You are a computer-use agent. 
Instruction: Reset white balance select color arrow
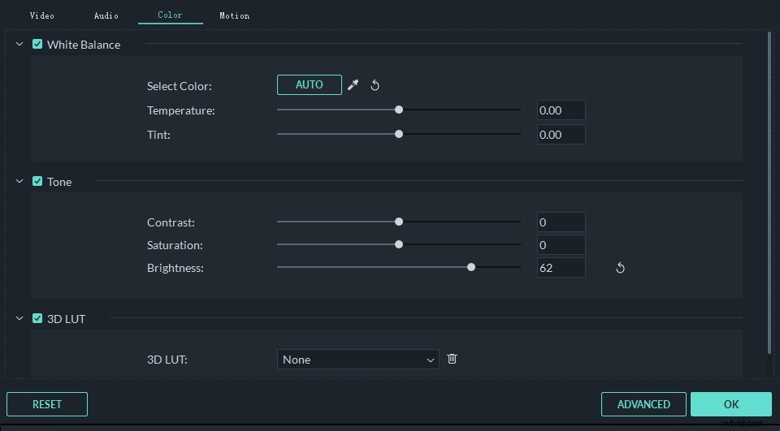375,85
